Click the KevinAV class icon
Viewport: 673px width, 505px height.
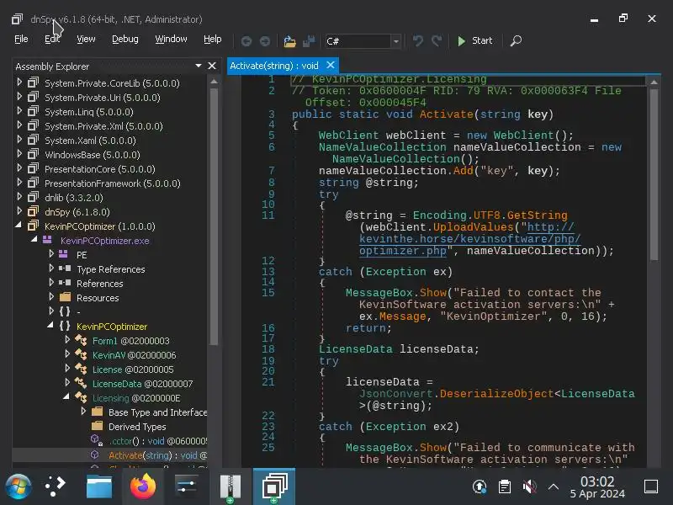point(81,354)
